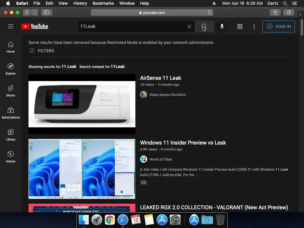Open the Trash in the Dock
The width and height of the screenshot is (304, 228).
coord(220,220)
